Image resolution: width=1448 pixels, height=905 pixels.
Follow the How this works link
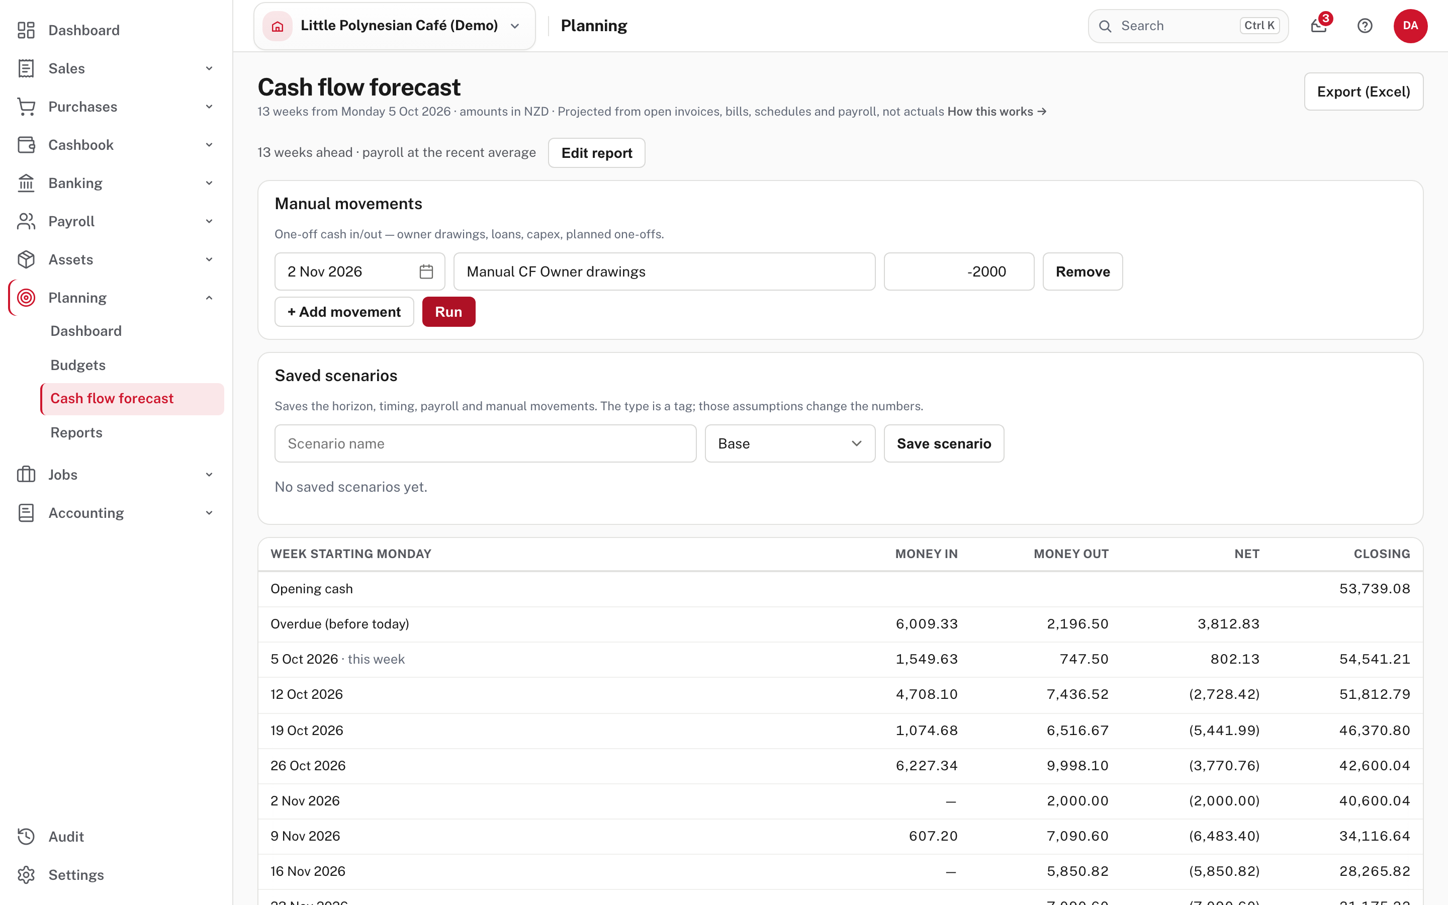point(997,112)
